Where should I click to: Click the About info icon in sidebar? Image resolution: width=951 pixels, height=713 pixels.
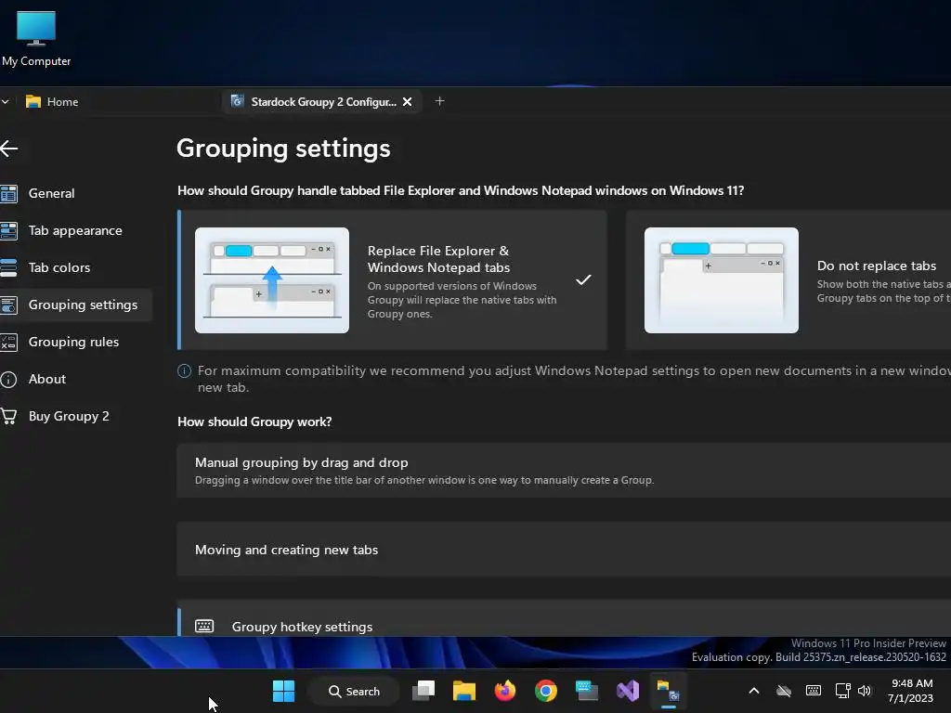(8, 380)
